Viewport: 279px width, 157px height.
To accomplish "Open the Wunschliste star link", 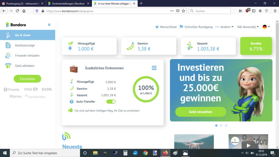I will point(166,27).
